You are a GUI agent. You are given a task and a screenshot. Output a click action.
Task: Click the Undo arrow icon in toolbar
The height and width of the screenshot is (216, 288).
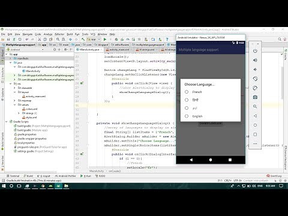click(x=26, y=40)
